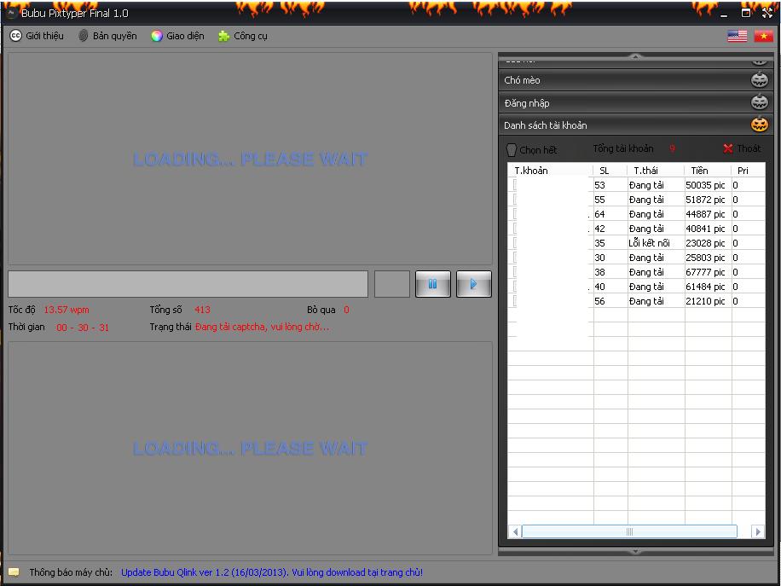Click the 'Đang tải captcha' status text

pos(262,328)
